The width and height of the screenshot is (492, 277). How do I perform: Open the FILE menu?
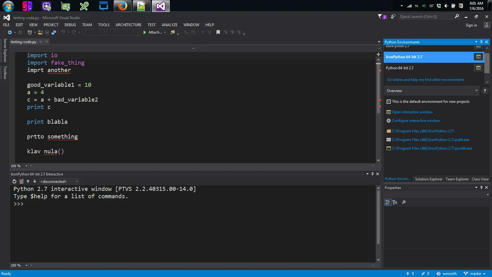pos(6,25)
